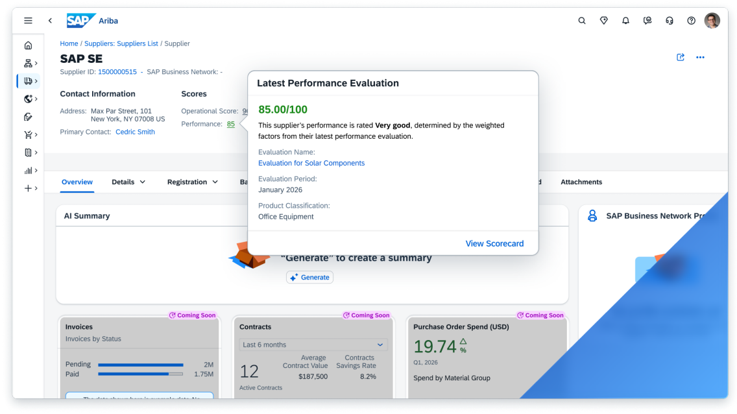The height and width of the screenshot is (414, 737).
Task: Click the Coming Soon badge on Invoices
Action: [192, 315]
